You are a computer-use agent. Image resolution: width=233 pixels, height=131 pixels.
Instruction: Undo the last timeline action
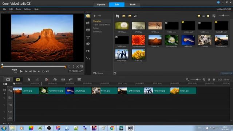click(29, 80)
